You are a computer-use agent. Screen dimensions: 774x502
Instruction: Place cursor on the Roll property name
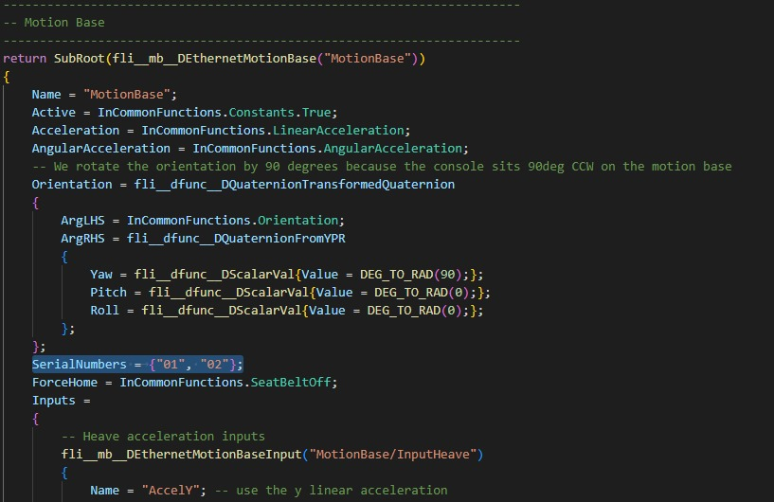click(104, 310)
